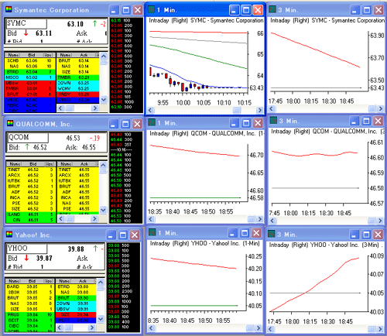The image size is (387, 336).
Task: Select the CIN 46.51 bid row
Action: coord(31,220)
